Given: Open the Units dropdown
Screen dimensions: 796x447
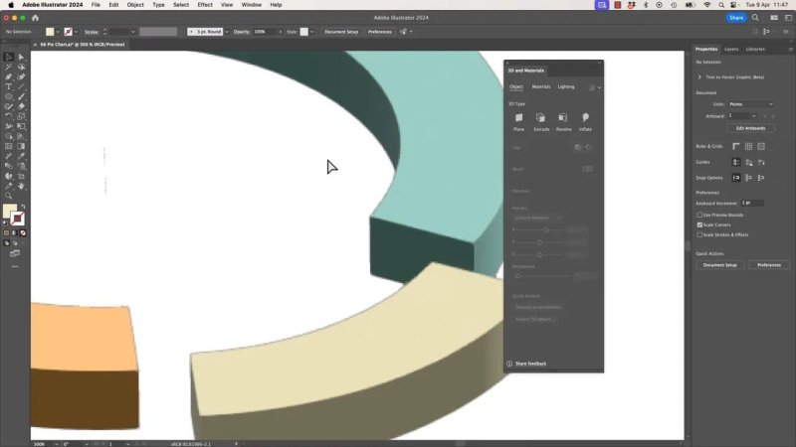Looking at the screenshot, I should (751, 104).
